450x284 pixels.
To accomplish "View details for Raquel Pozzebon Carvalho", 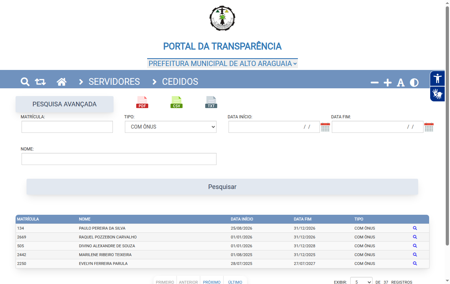I will [415, 237].
